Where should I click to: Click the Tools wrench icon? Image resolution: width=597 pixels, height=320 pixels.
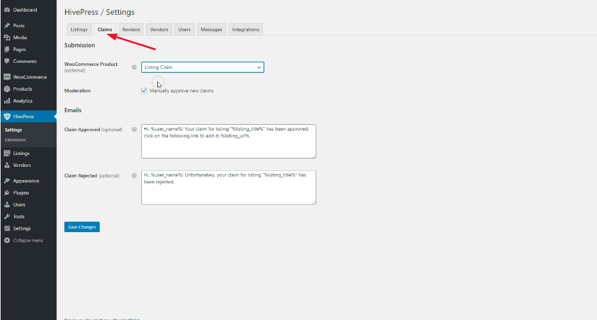[7, 216]
